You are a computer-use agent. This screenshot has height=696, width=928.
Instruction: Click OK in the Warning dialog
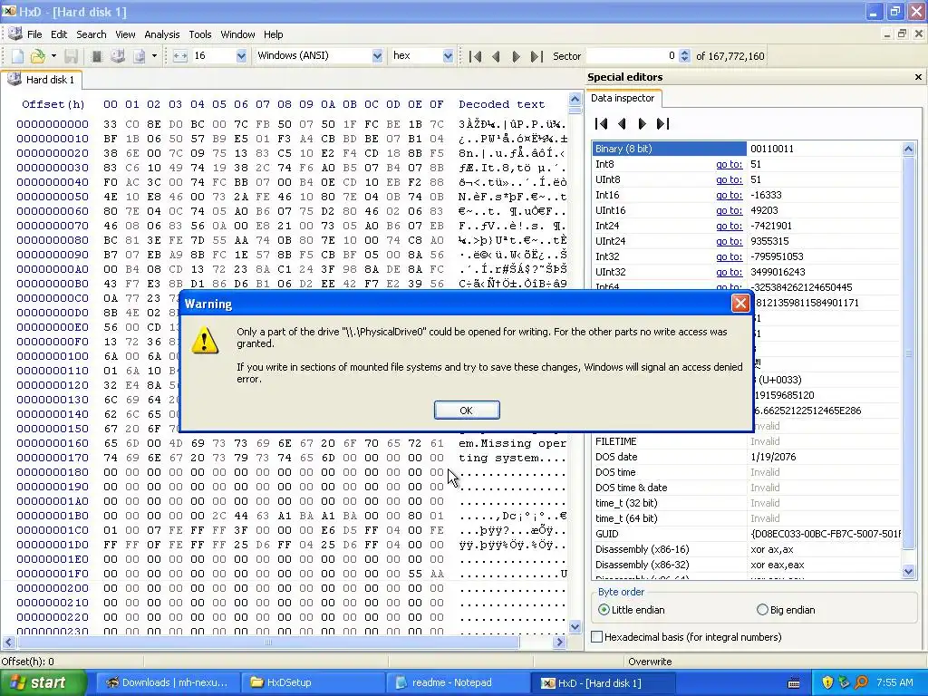(x=467, y=411)
